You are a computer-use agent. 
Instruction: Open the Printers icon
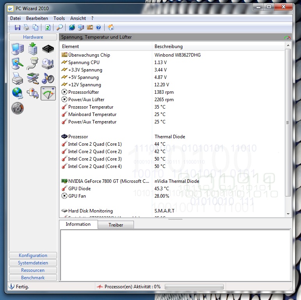pos(18,79)
